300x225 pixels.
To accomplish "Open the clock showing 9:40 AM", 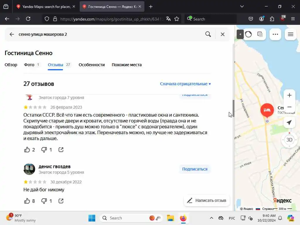I will [267, 218].
